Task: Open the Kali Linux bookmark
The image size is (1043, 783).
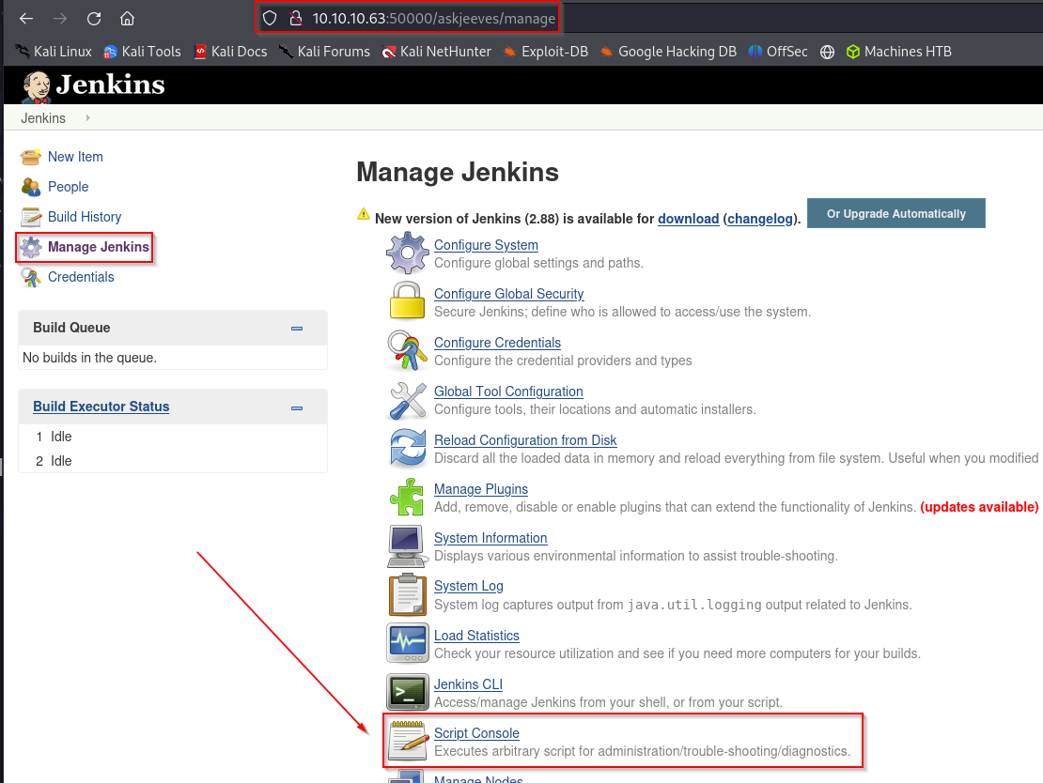Action: tap(54, 52)
